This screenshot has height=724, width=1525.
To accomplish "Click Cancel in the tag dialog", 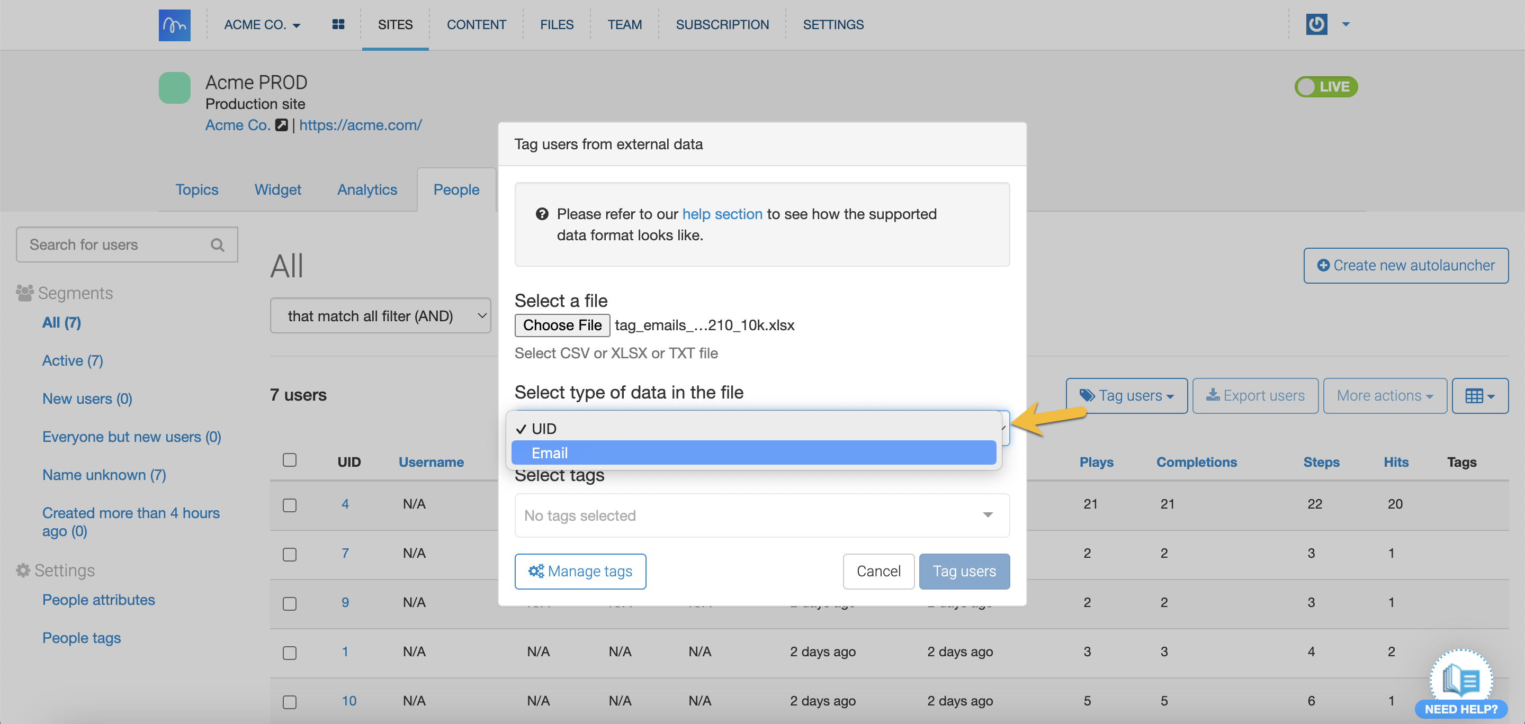I will [x=878, y=572].
